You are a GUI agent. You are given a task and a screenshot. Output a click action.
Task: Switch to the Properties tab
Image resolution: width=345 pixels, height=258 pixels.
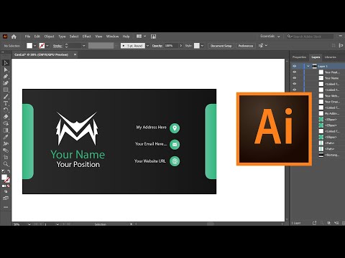tap(299, 57)
